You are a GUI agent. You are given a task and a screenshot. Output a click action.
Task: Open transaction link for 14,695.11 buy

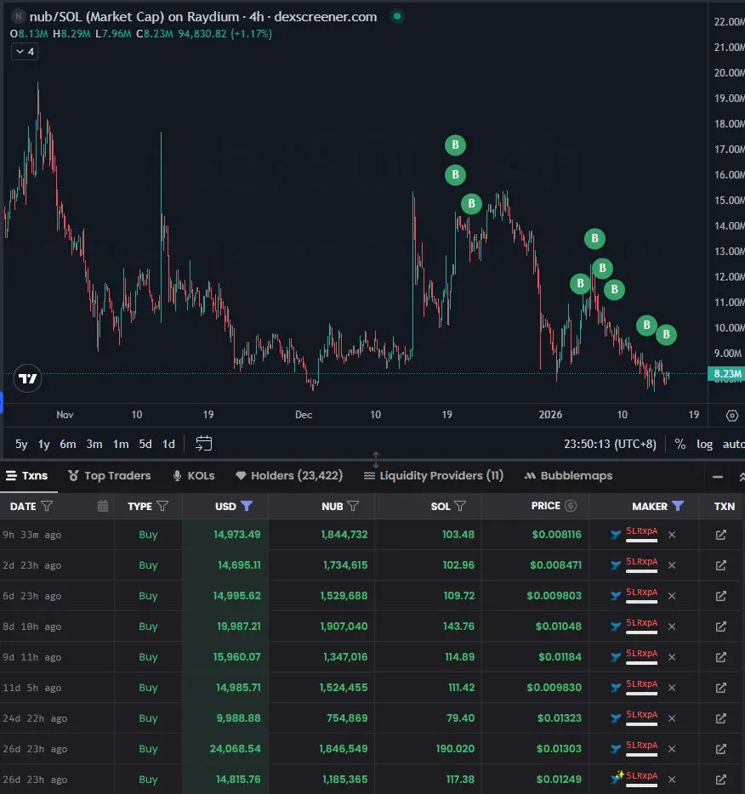(x=721, y=565)
